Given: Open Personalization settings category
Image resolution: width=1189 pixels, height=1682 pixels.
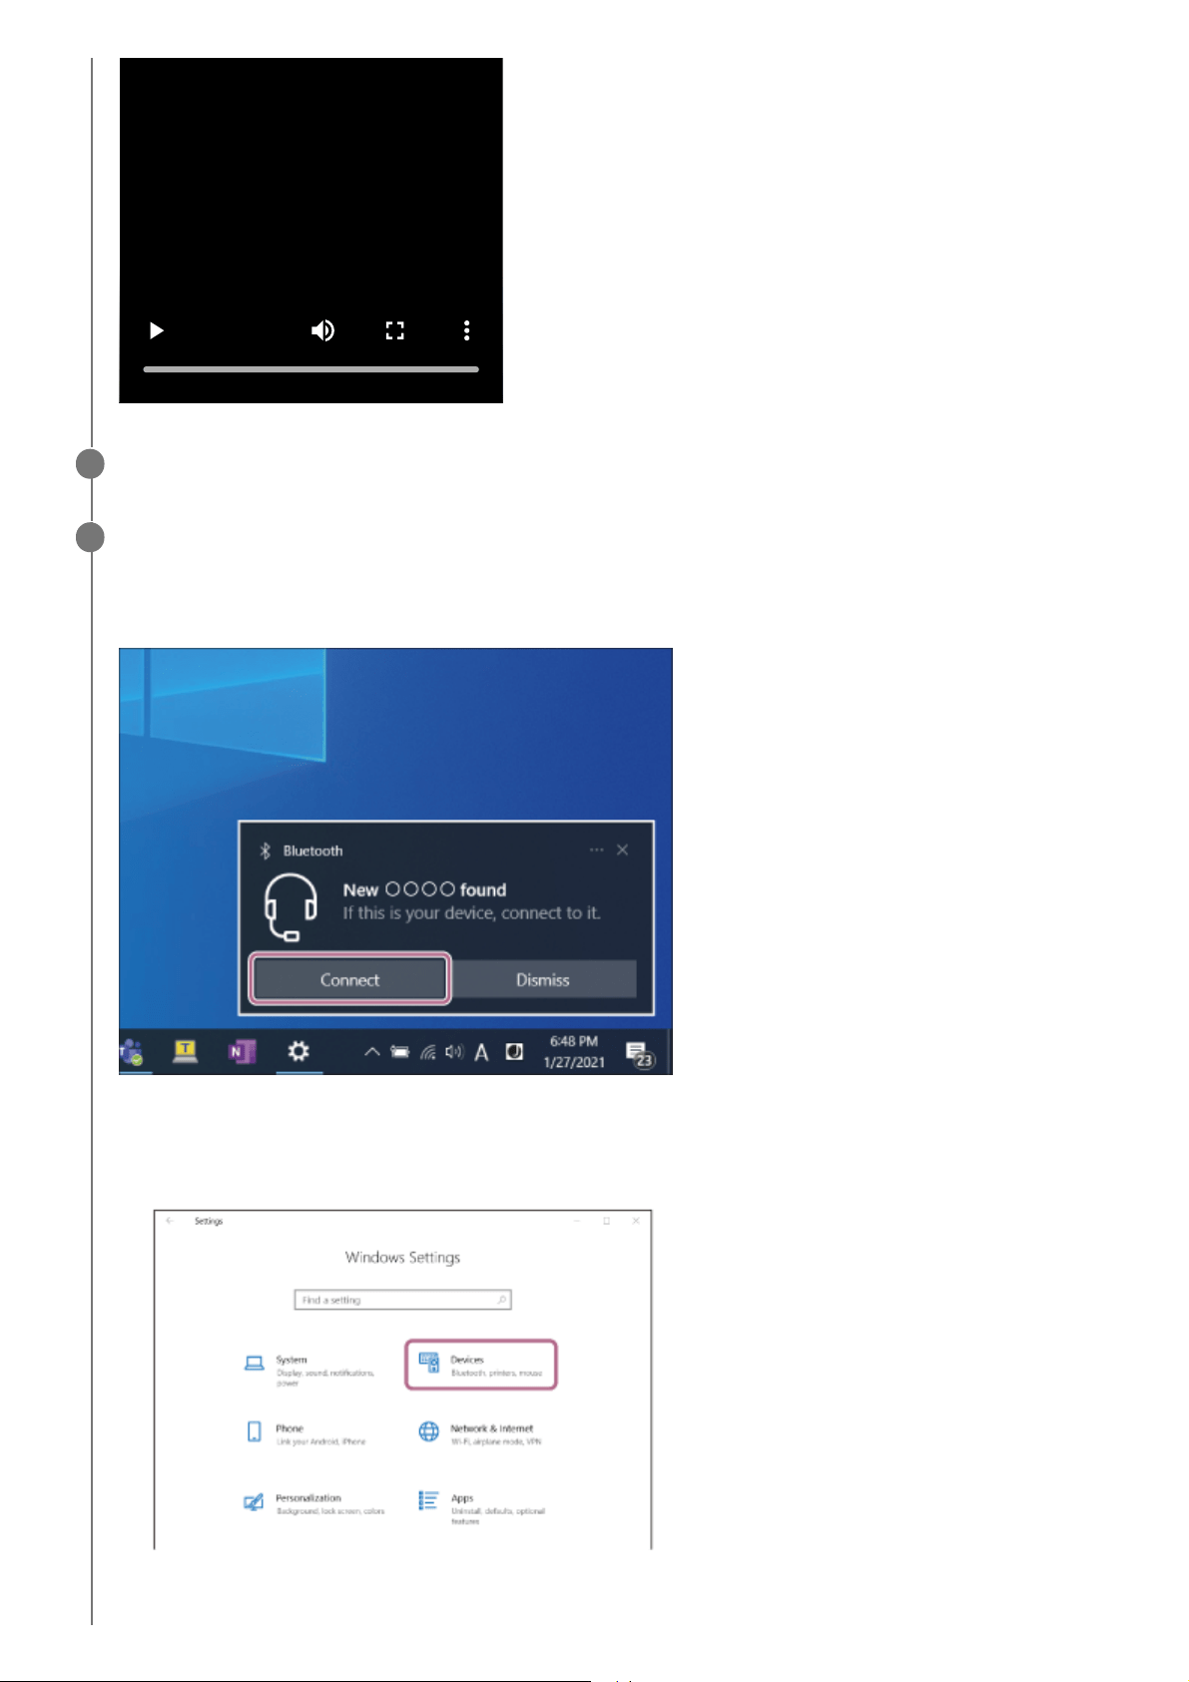Looking at the screenshot, I should 314,1504.
